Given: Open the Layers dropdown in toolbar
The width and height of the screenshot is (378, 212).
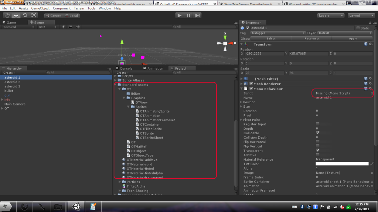Looking at the screenshot, I should pos(330,15).
